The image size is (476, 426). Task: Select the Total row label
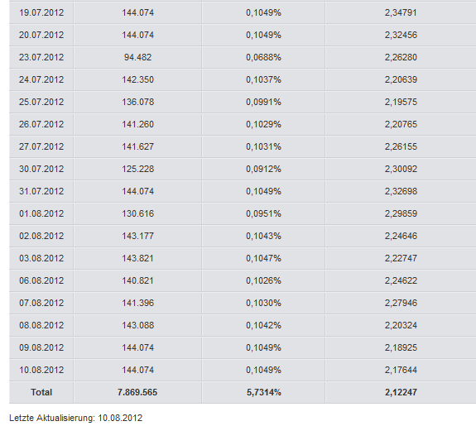pos(41,392)
